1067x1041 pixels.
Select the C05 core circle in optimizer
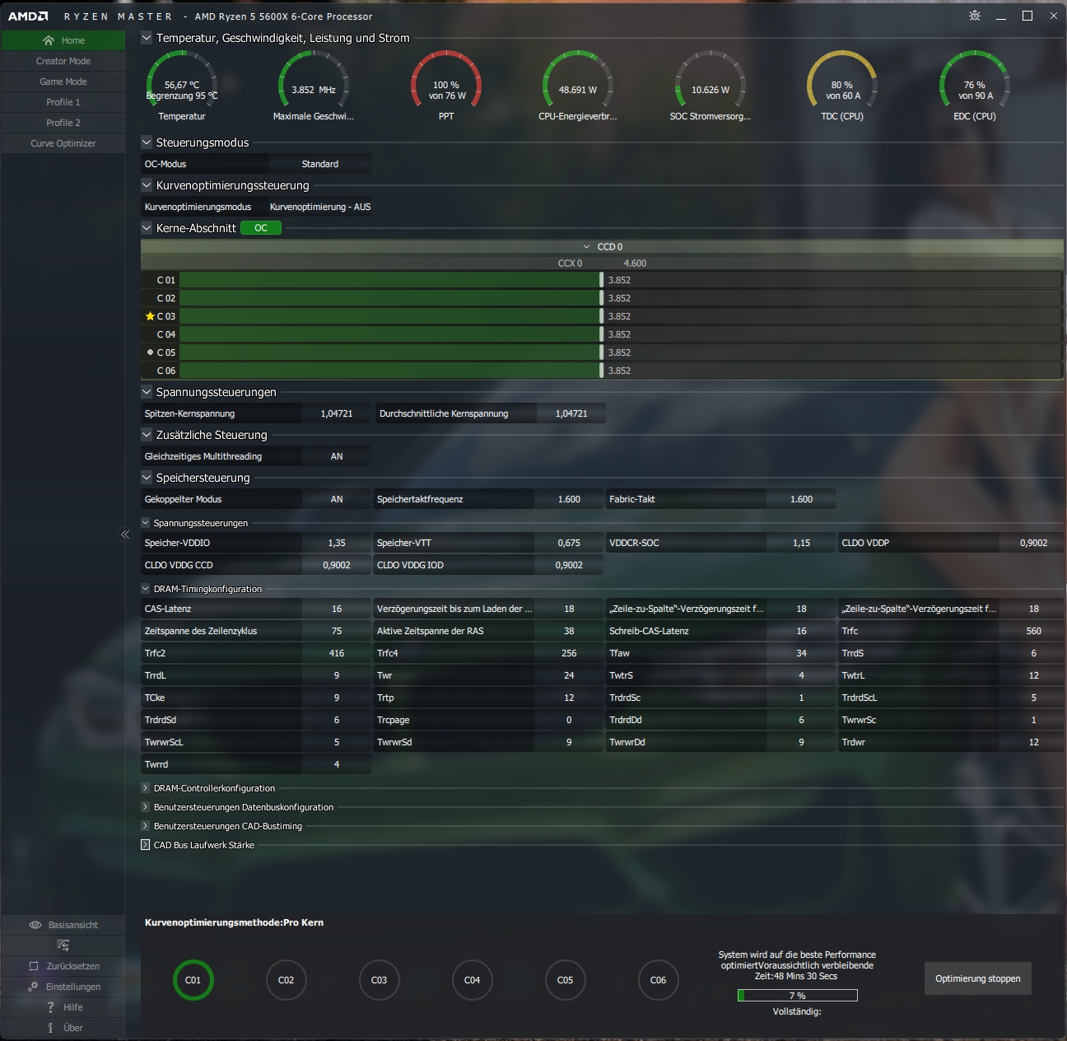tap(565, 980)
